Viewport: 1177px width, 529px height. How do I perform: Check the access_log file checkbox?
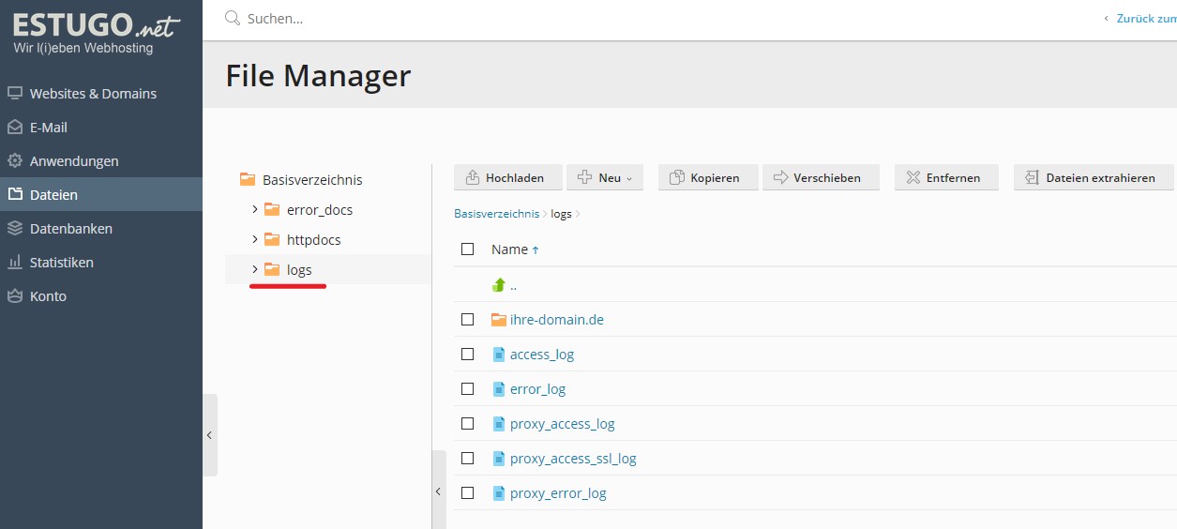(468, 355)
